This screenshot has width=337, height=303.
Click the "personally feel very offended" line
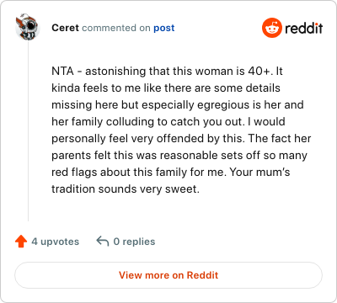(x=181, y=139)
